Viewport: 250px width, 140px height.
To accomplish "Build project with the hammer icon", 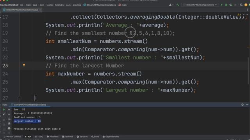I will [178, 5].
